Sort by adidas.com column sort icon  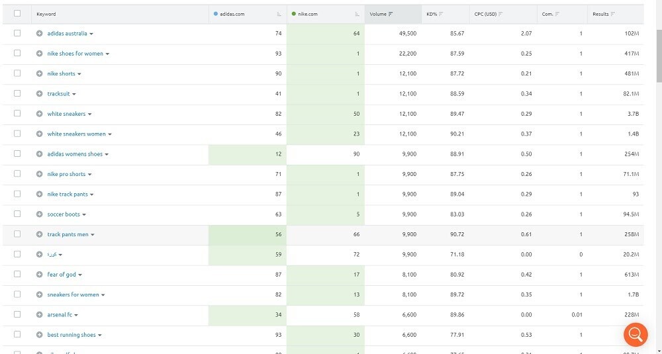tap(279, 14)
